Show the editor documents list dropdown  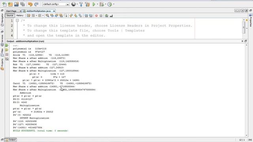point(242,11)
